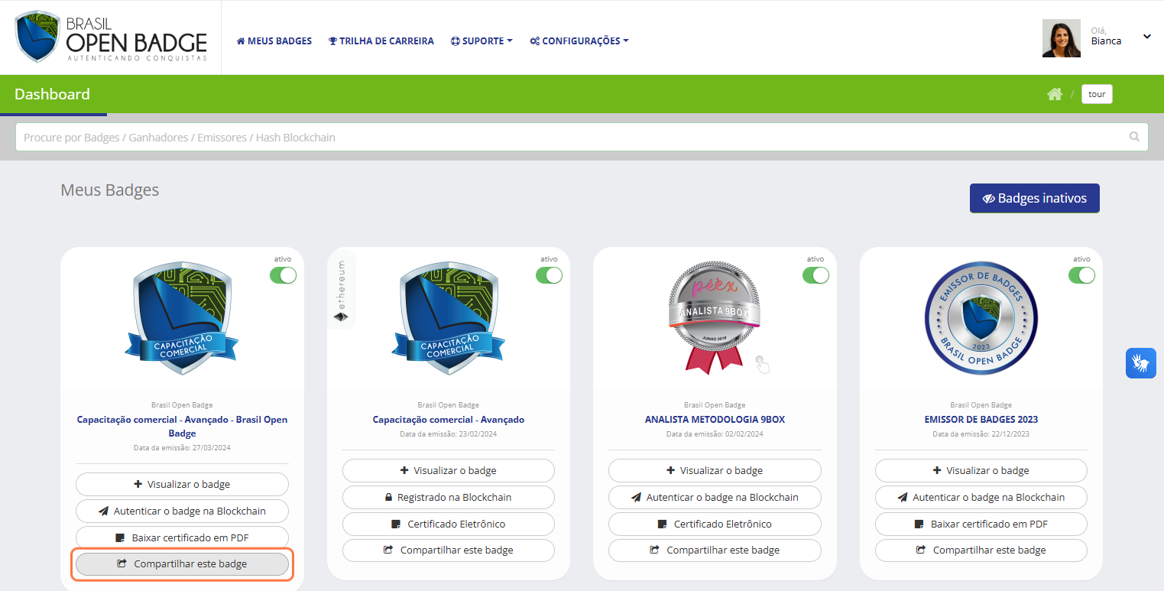Autenticar EMISSOR DE BADGES 2023 na Blockchain
Viewport: 1164px width, 591px height.
(x=981, y=497)
